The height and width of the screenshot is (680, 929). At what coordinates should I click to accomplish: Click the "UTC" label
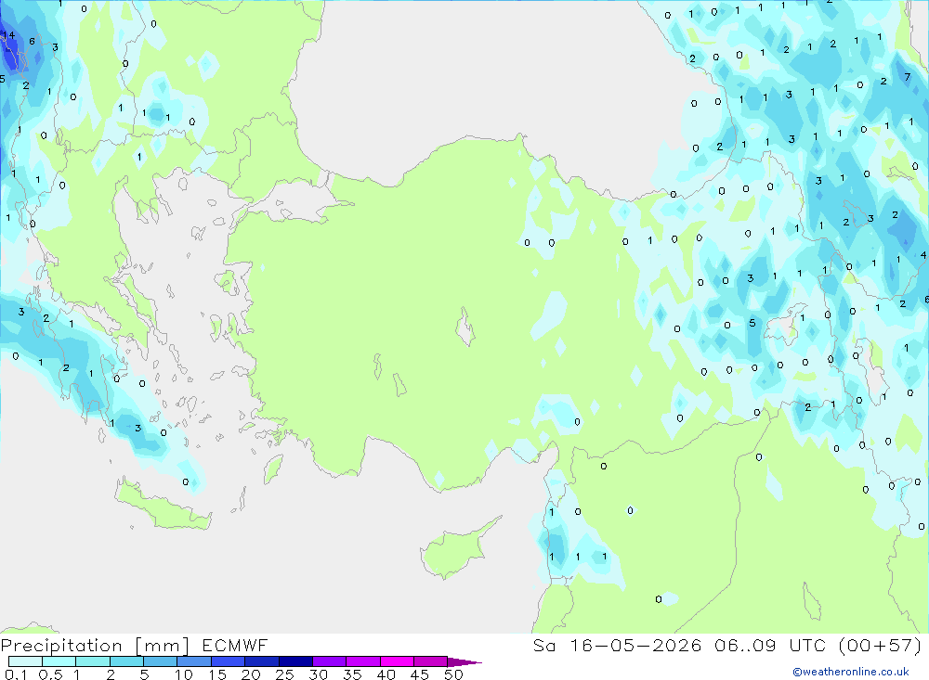pos(807,645)
